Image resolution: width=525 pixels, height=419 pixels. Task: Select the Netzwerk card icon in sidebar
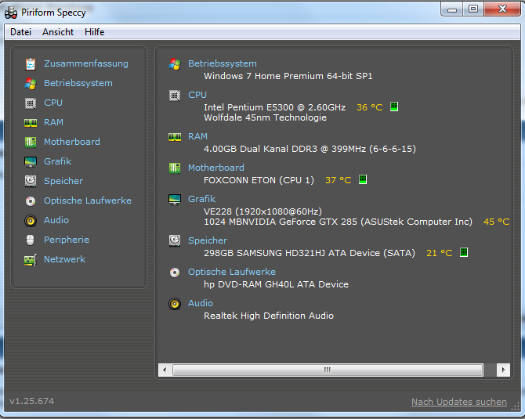(x=31, y=260)
